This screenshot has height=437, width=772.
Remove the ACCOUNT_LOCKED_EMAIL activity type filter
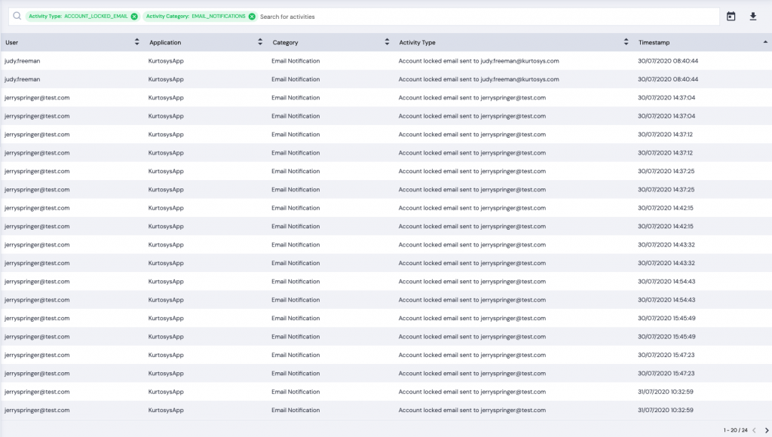pos(134,17)
